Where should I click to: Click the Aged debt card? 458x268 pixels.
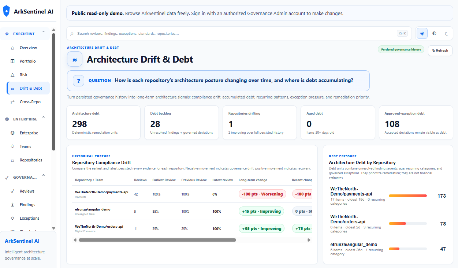(x=338, y=123)
